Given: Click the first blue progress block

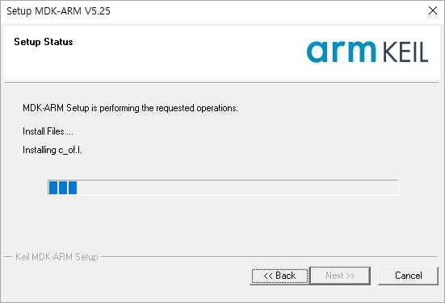Looking at the screenshot, I should 53,188.
